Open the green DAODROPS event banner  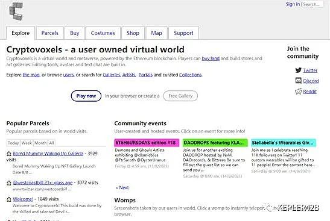[215, 143]
